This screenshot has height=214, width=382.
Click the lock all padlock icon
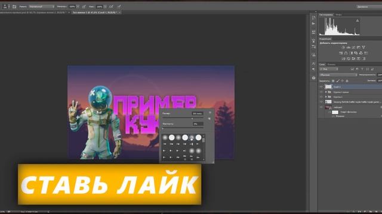point(347,81)
